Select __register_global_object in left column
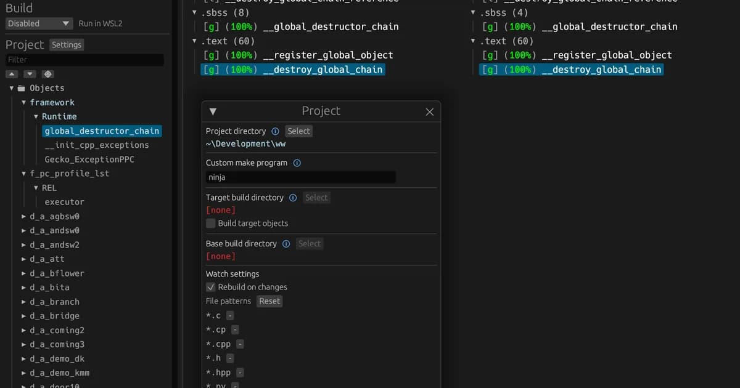Image resolution: width=740 pixels, height=388 pixels. [x=328, y=55]
